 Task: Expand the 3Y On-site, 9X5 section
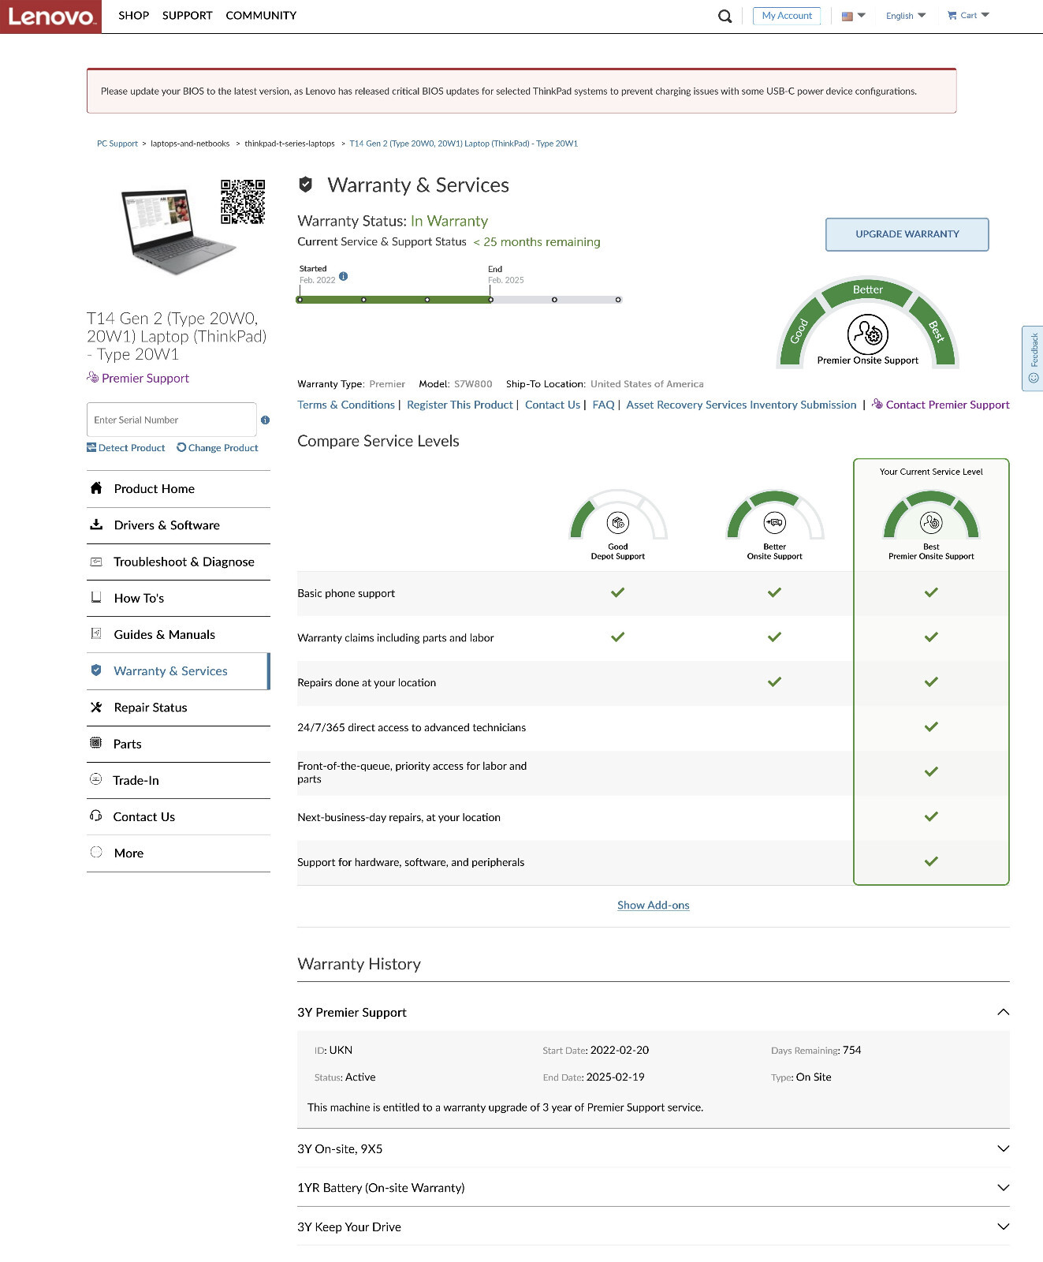653,1148
